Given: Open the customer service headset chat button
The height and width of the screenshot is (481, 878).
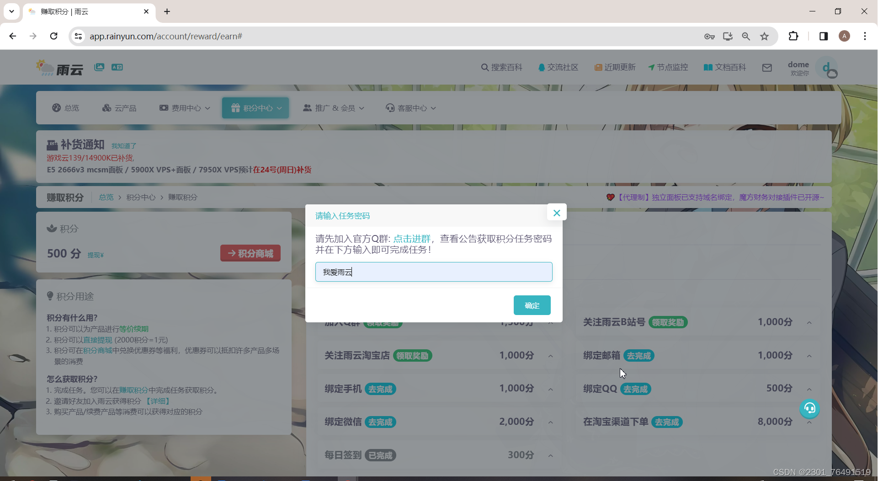Looking at the screenshot, I should (x=810, y=408).
